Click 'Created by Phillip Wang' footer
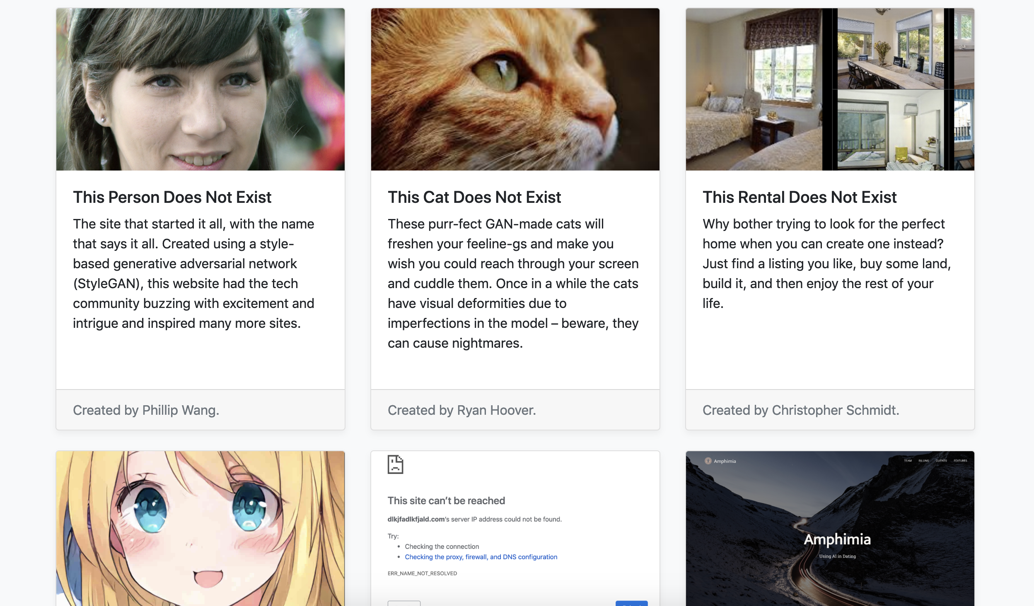1034x606 pixels. coord(146,410)
